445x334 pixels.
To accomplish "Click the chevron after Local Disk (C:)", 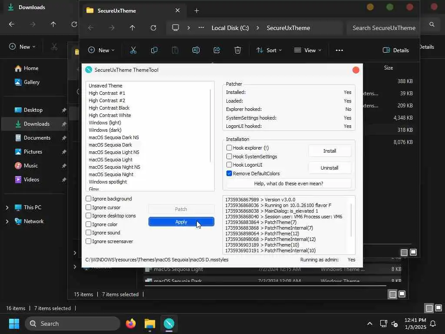I will click(257, 28).
